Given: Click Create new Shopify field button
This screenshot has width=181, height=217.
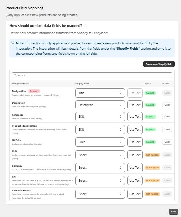Looking at the screenshot, I should click(159, 64).
